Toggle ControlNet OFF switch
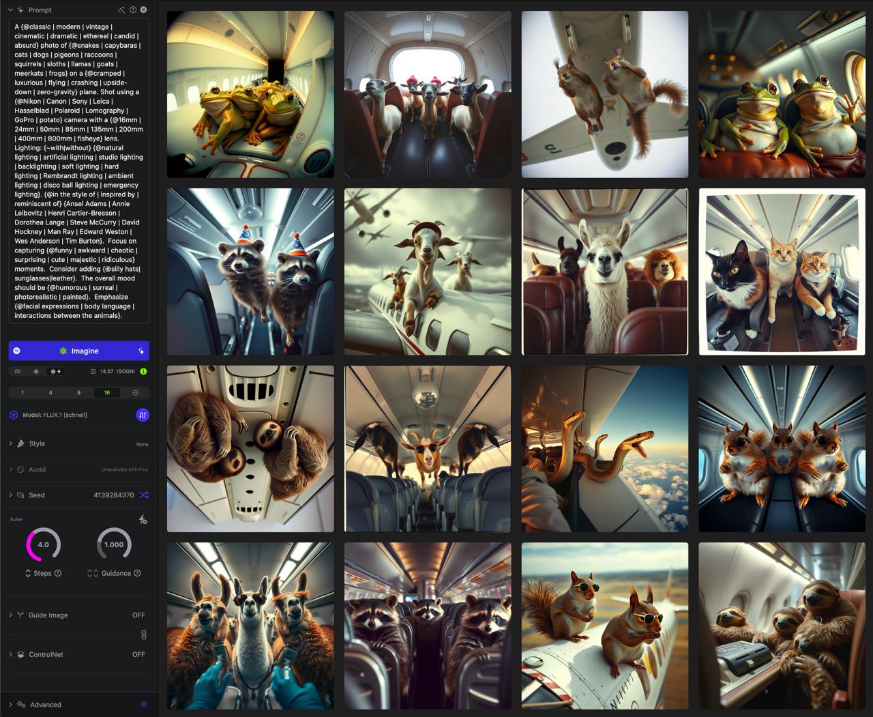873x717 pixels. click(x=138, y=655)
